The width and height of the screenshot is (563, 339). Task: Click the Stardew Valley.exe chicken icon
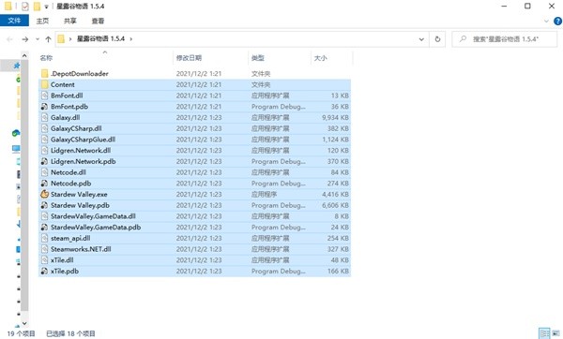[x=44, y=194]
